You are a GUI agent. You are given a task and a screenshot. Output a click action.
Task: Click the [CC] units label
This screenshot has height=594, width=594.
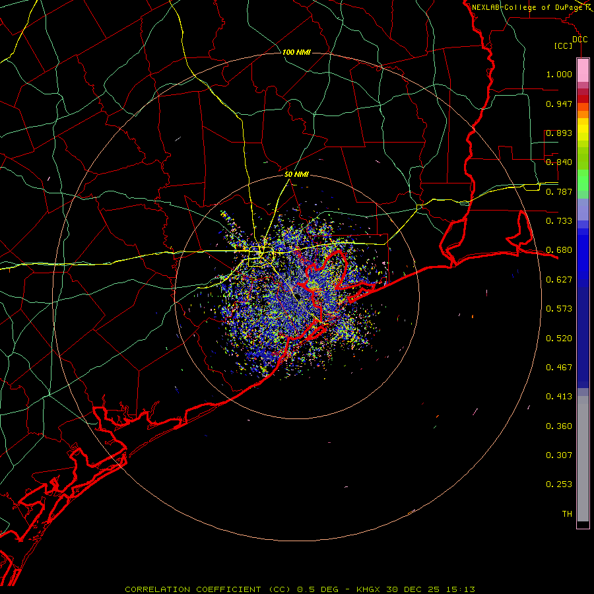tap(564, 46)
